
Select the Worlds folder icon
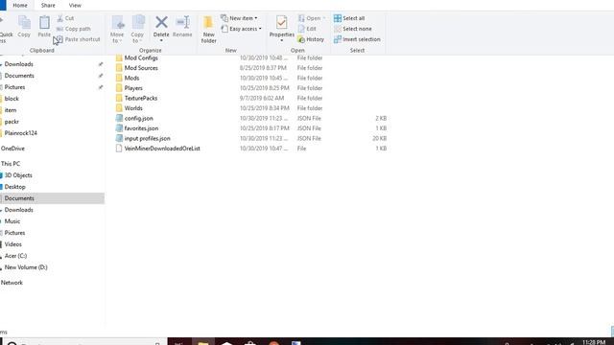tap(119, 108)
